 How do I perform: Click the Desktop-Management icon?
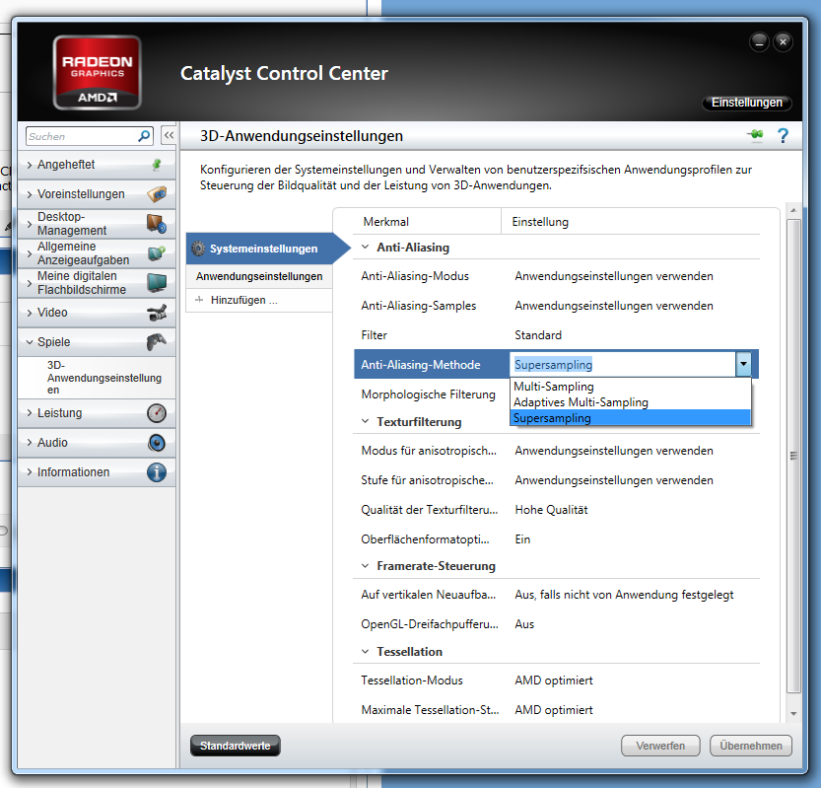click(157, 224)
